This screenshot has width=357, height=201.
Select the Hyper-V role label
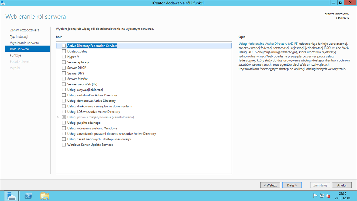(x=73, y=57)
